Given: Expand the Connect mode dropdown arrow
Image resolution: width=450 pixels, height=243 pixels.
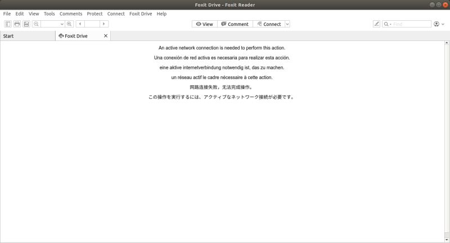Looking at the screenshot, I should (x=287, y=24).
